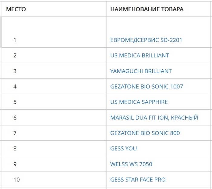Click the GESS STAR FACE PRO link
Image resolution: width=212 pixels, height=189 pixels.
pyautogui.click(x=138, y=180)
